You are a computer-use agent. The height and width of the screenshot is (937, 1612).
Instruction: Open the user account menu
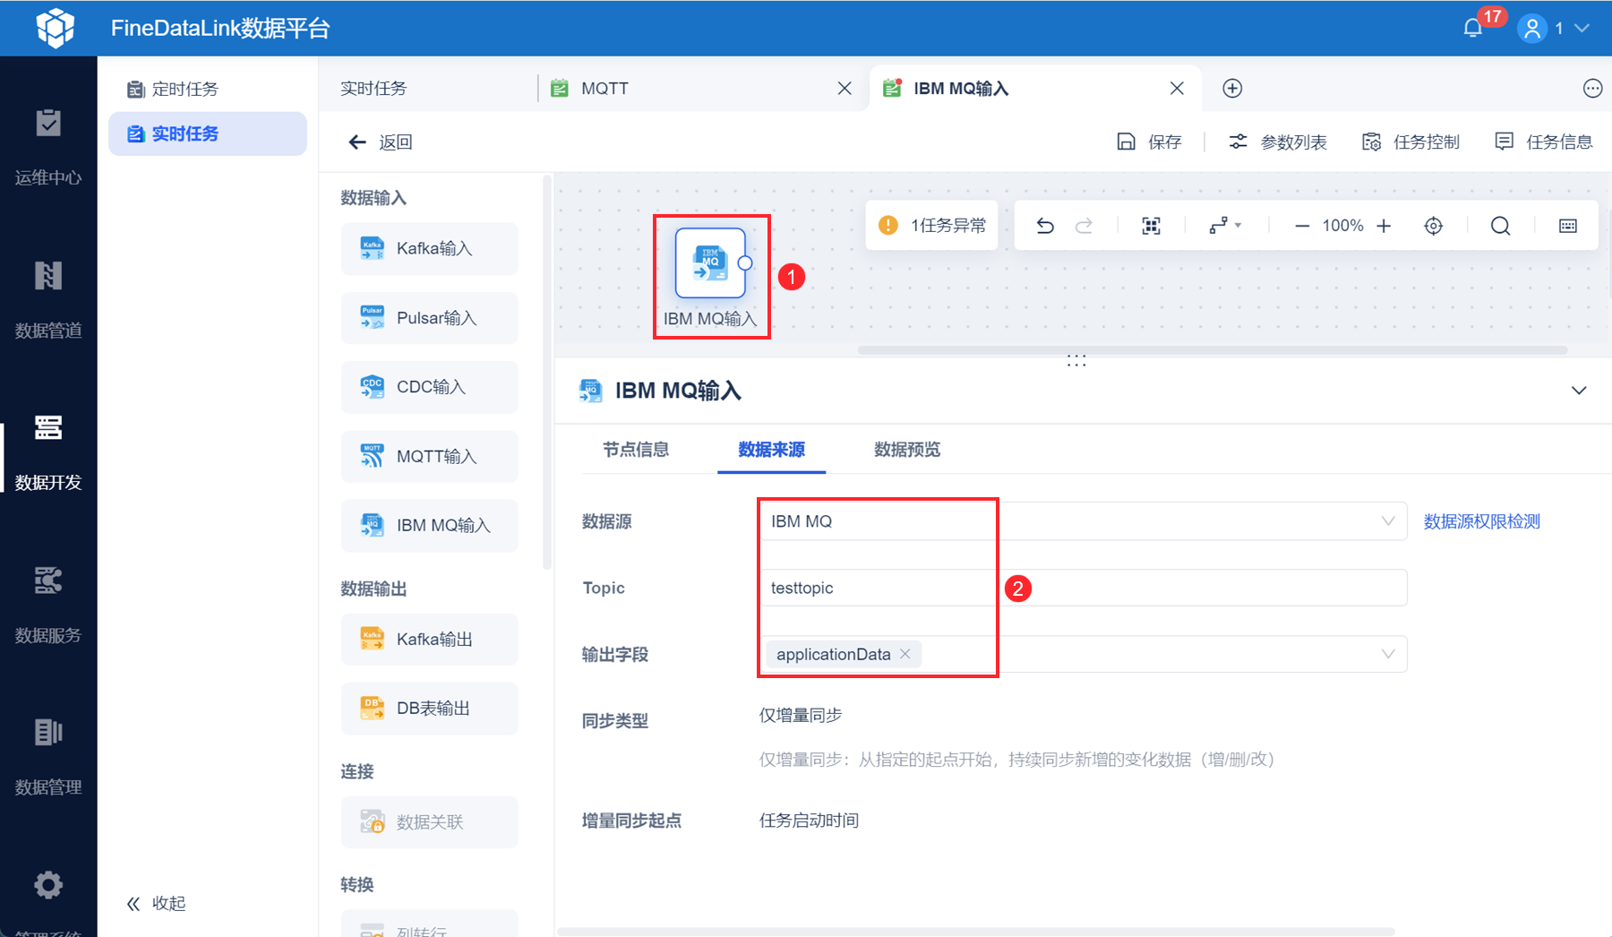coord(1554,28)
